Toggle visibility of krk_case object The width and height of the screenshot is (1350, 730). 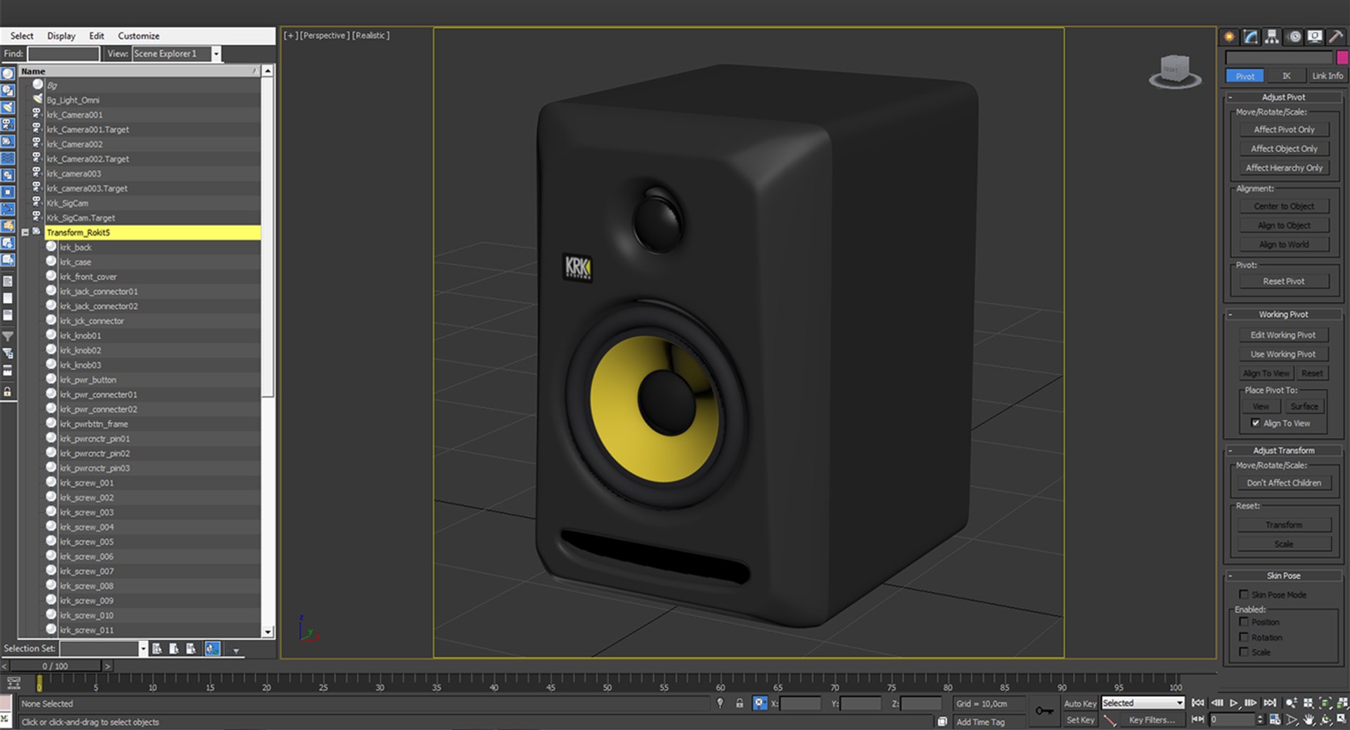51,262
